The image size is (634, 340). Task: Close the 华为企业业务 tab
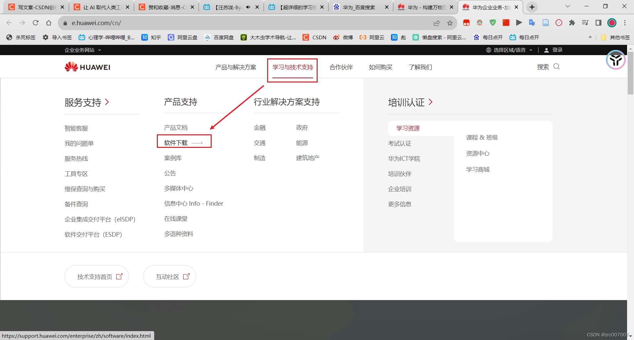[516, 7]
